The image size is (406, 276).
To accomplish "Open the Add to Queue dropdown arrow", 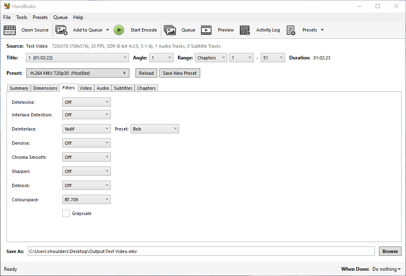I will (108, 30).
